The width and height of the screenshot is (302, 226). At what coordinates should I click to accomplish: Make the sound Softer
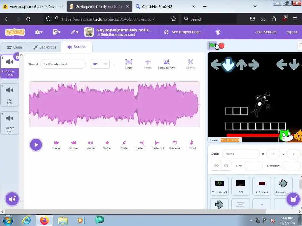(107, 145)
